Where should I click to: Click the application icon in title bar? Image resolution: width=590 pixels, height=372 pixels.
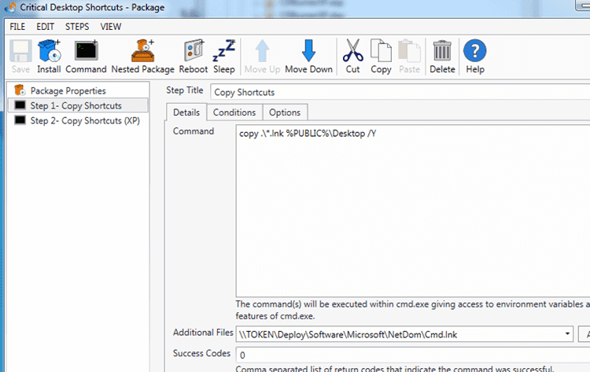coord(10,7)
